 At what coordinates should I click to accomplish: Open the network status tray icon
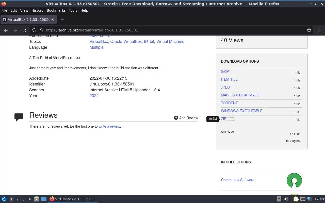[303, 199]
